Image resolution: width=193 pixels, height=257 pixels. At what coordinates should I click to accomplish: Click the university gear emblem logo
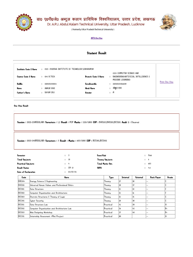[x=24, y=22]
